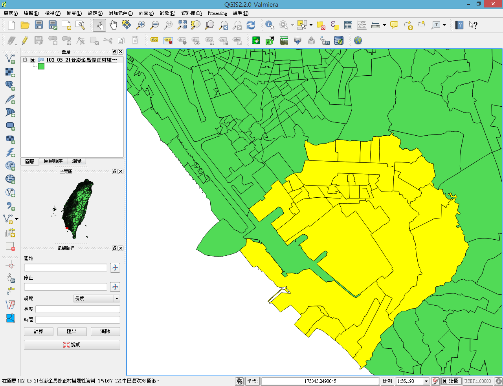Open the attribute table icon
The width and height of the screenshot is (503, 386).
348,25
